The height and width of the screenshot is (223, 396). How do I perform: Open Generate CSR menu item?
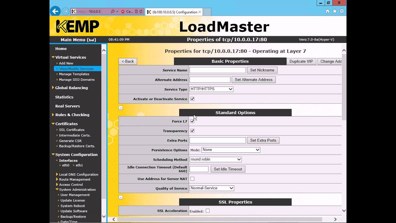click(x=70, y=141)
